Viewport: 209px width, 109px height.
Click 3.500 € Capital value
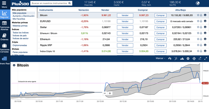[x=119, y=3]
